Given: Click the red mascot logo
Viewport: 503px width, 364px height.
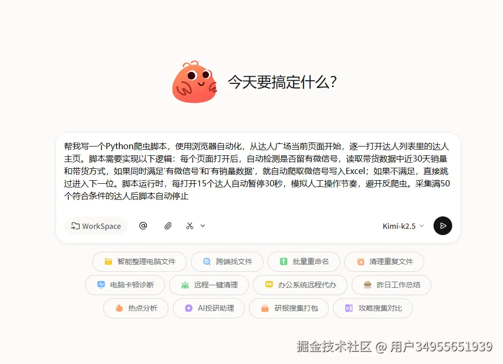Looking at the screenshot, I should coord(195,82).
